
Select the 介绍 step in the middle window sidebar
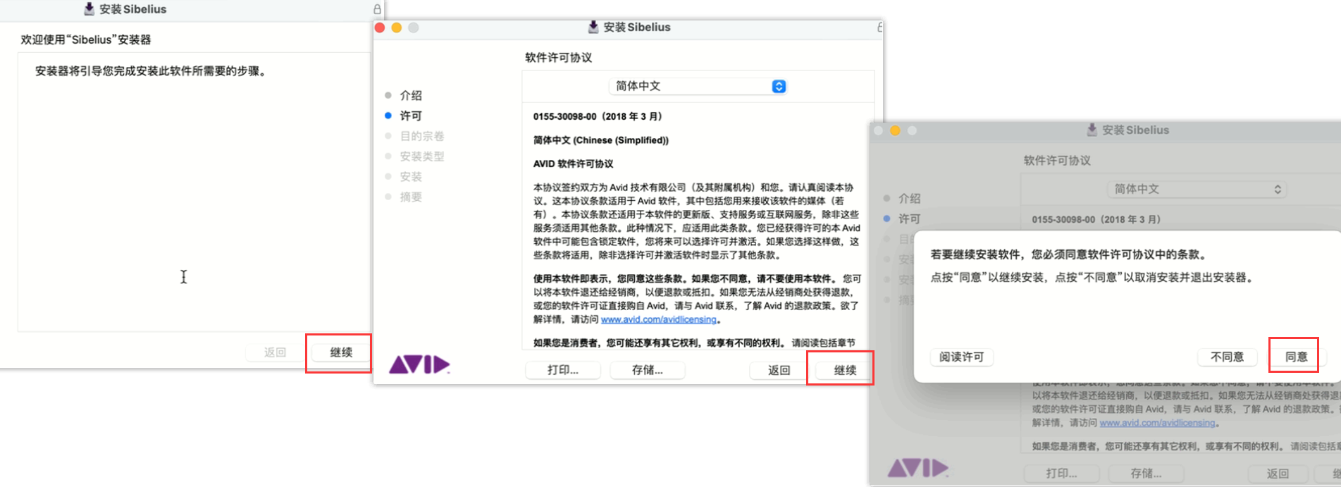click(411, 95)
